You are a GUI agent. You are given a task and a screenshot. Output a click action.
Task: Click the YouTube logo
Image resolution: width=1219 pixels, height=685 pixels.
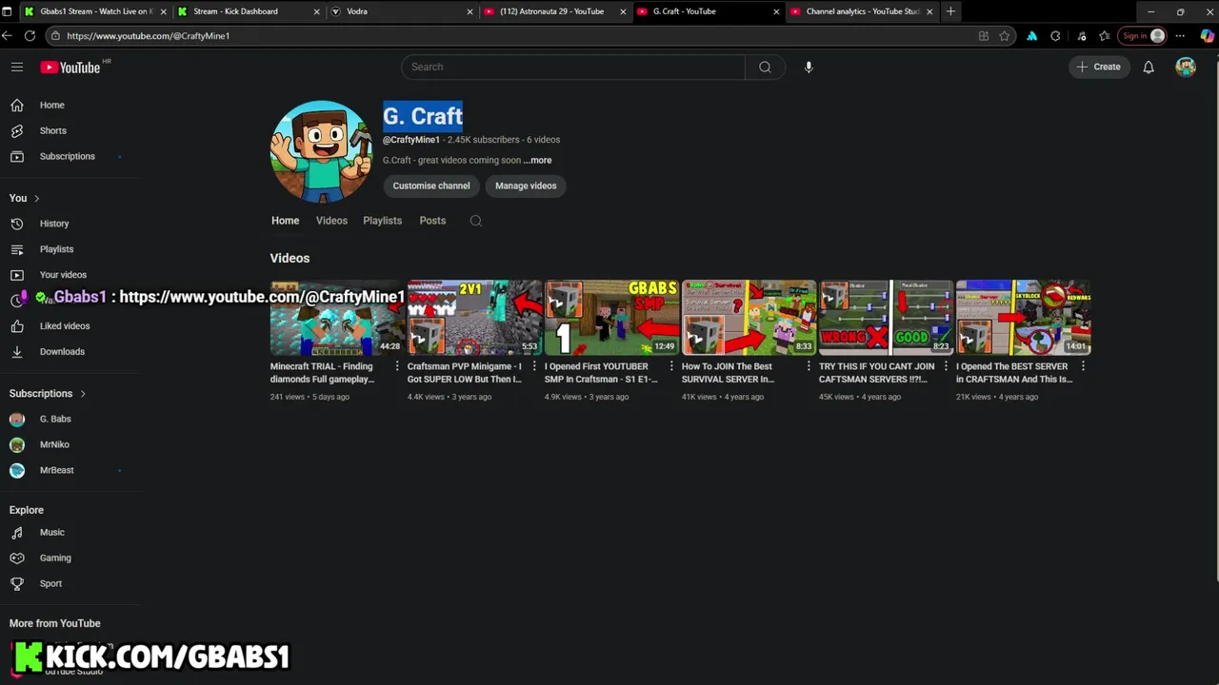(70, 68)
